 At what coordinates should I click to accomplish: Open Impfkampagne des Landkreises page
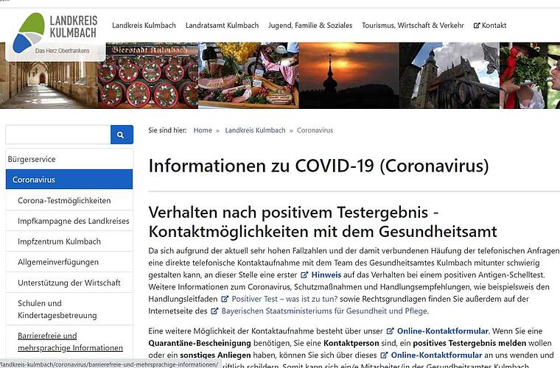tap(73, 221)
